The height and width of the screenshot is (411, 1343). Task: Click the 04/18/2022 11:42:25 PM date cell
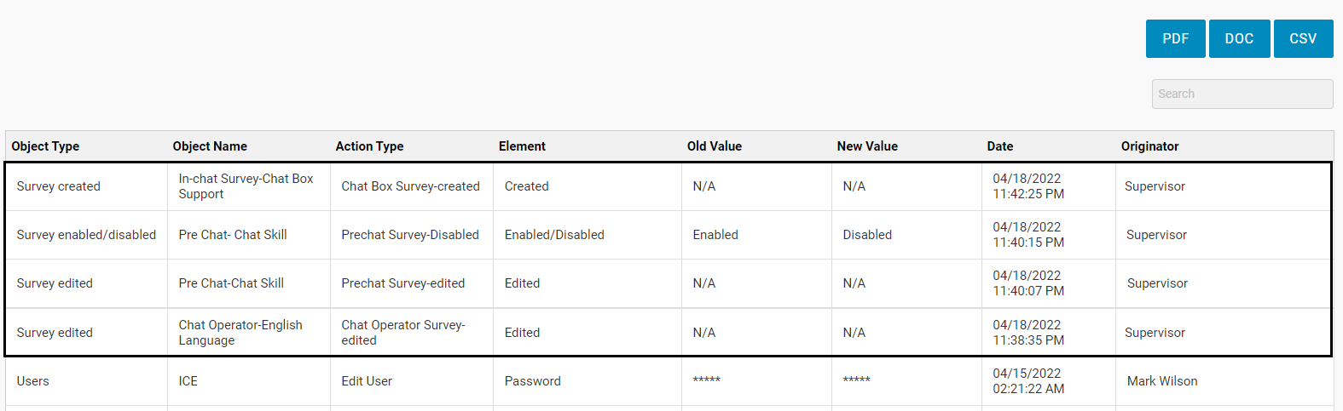(x=1028, y=186)
